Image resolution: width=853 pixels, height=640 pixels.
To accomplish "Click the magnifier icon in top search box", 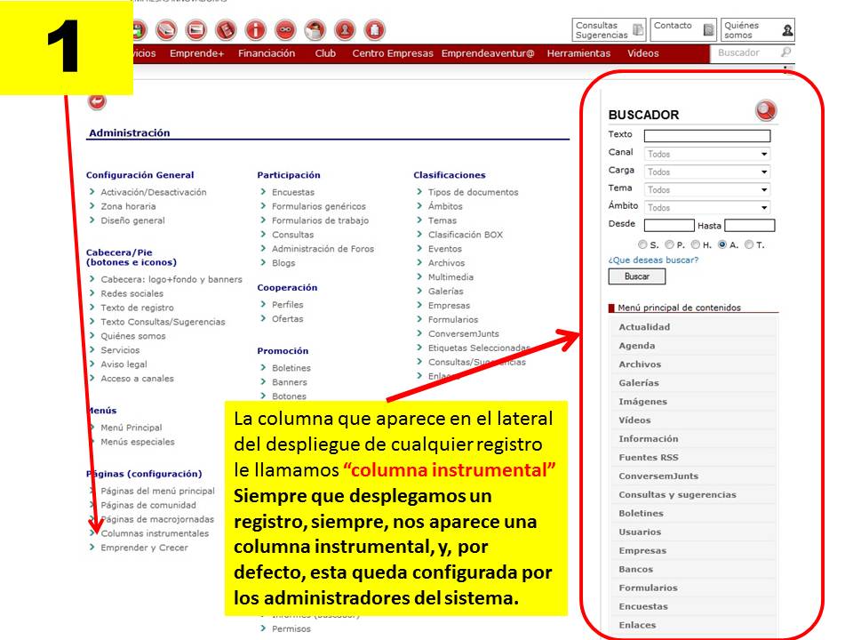I will tap(785, 53).
